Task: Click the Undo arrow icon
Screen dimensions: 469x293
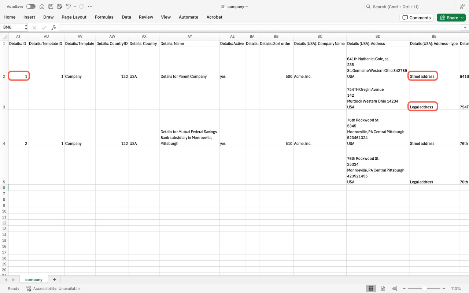Action: (68, 7)
